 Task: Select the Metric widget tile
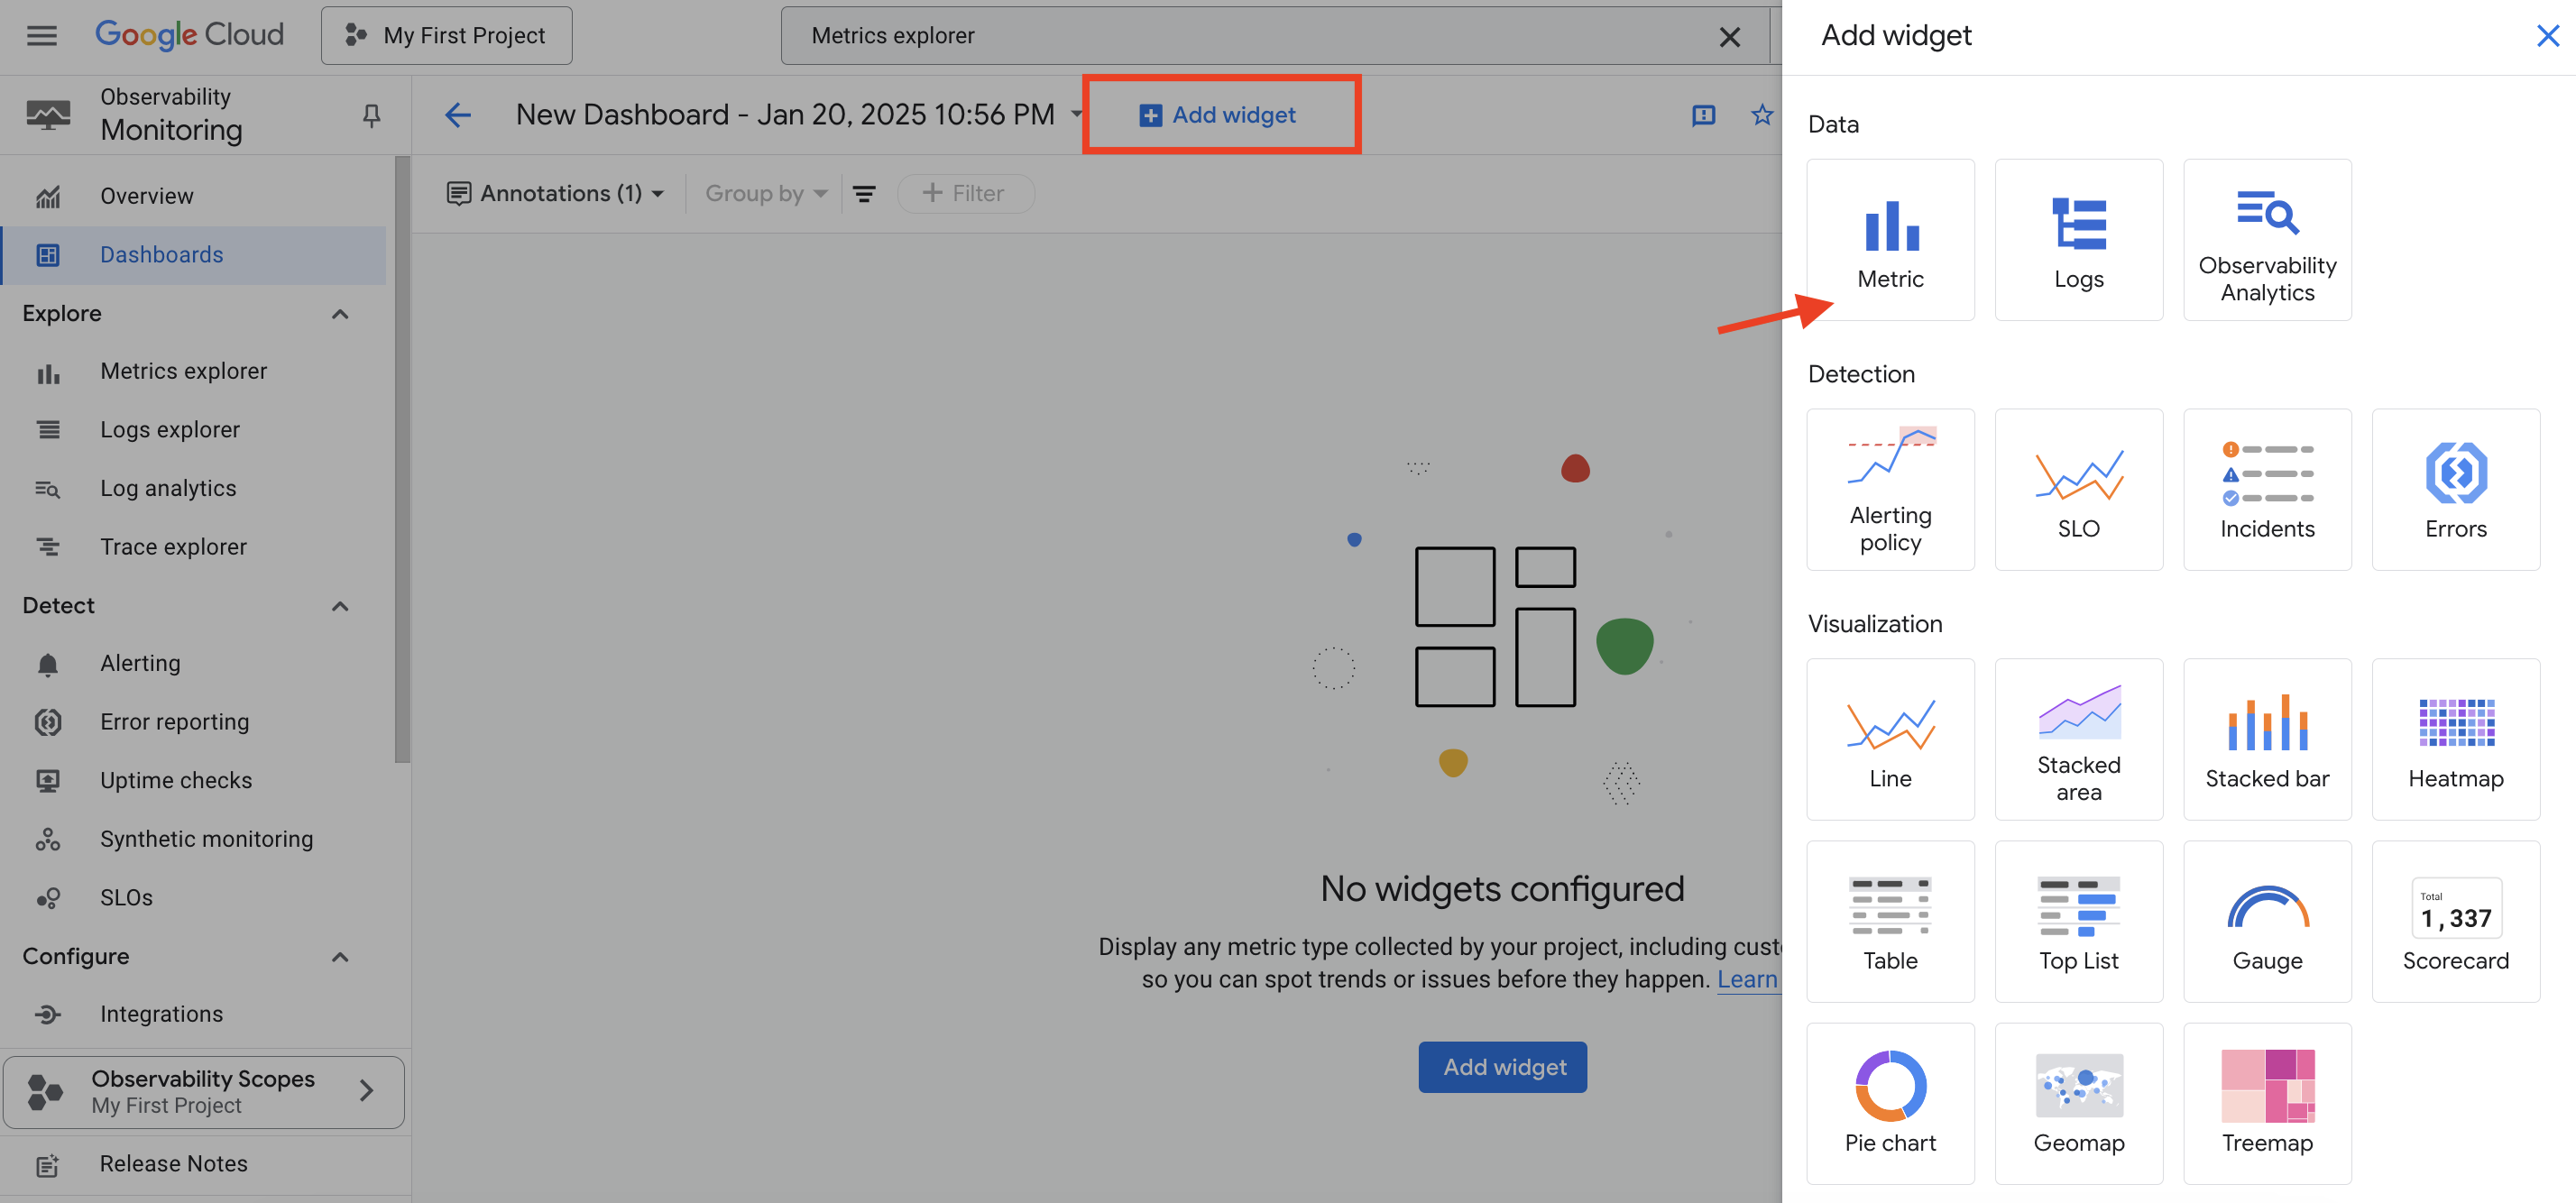tap(1889, 240)
